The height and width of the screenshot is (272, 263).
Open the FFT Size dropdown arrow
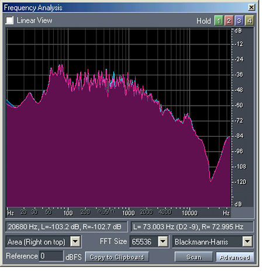click(x=162, y=242)
